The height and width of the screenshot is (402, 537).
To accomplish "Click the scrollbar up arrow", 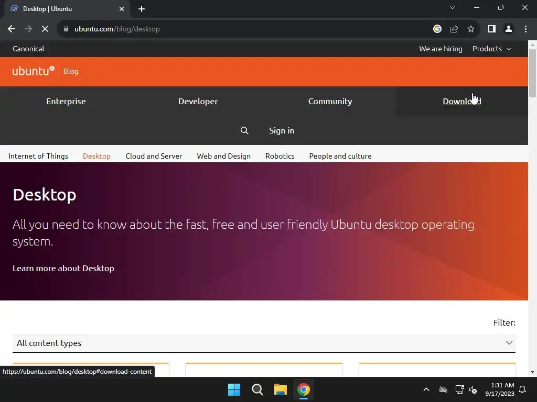I will click(533, 44).
